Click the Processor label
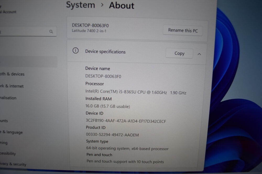Image resolution: width=262 pixels, height=174 pixels. click(95, 84)
